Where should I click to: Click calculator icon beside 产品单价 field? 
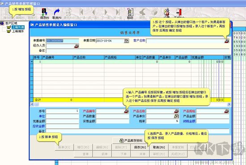point(176,116)
